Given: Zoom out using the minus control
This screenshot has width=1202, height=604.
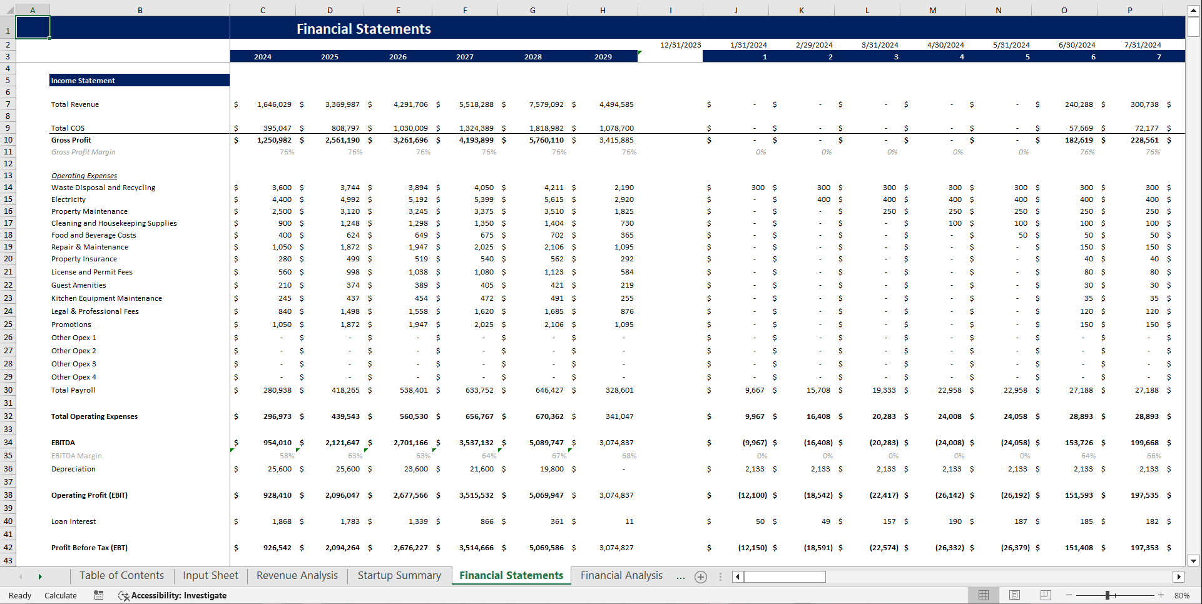Looking at the screenshot, I should [x=1068, y=595].
